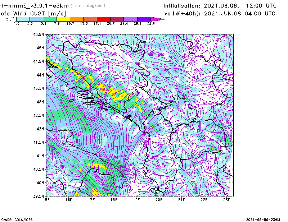Click the '17.1' colorbar value
288x222 pixels.
[x=97, y=23]
